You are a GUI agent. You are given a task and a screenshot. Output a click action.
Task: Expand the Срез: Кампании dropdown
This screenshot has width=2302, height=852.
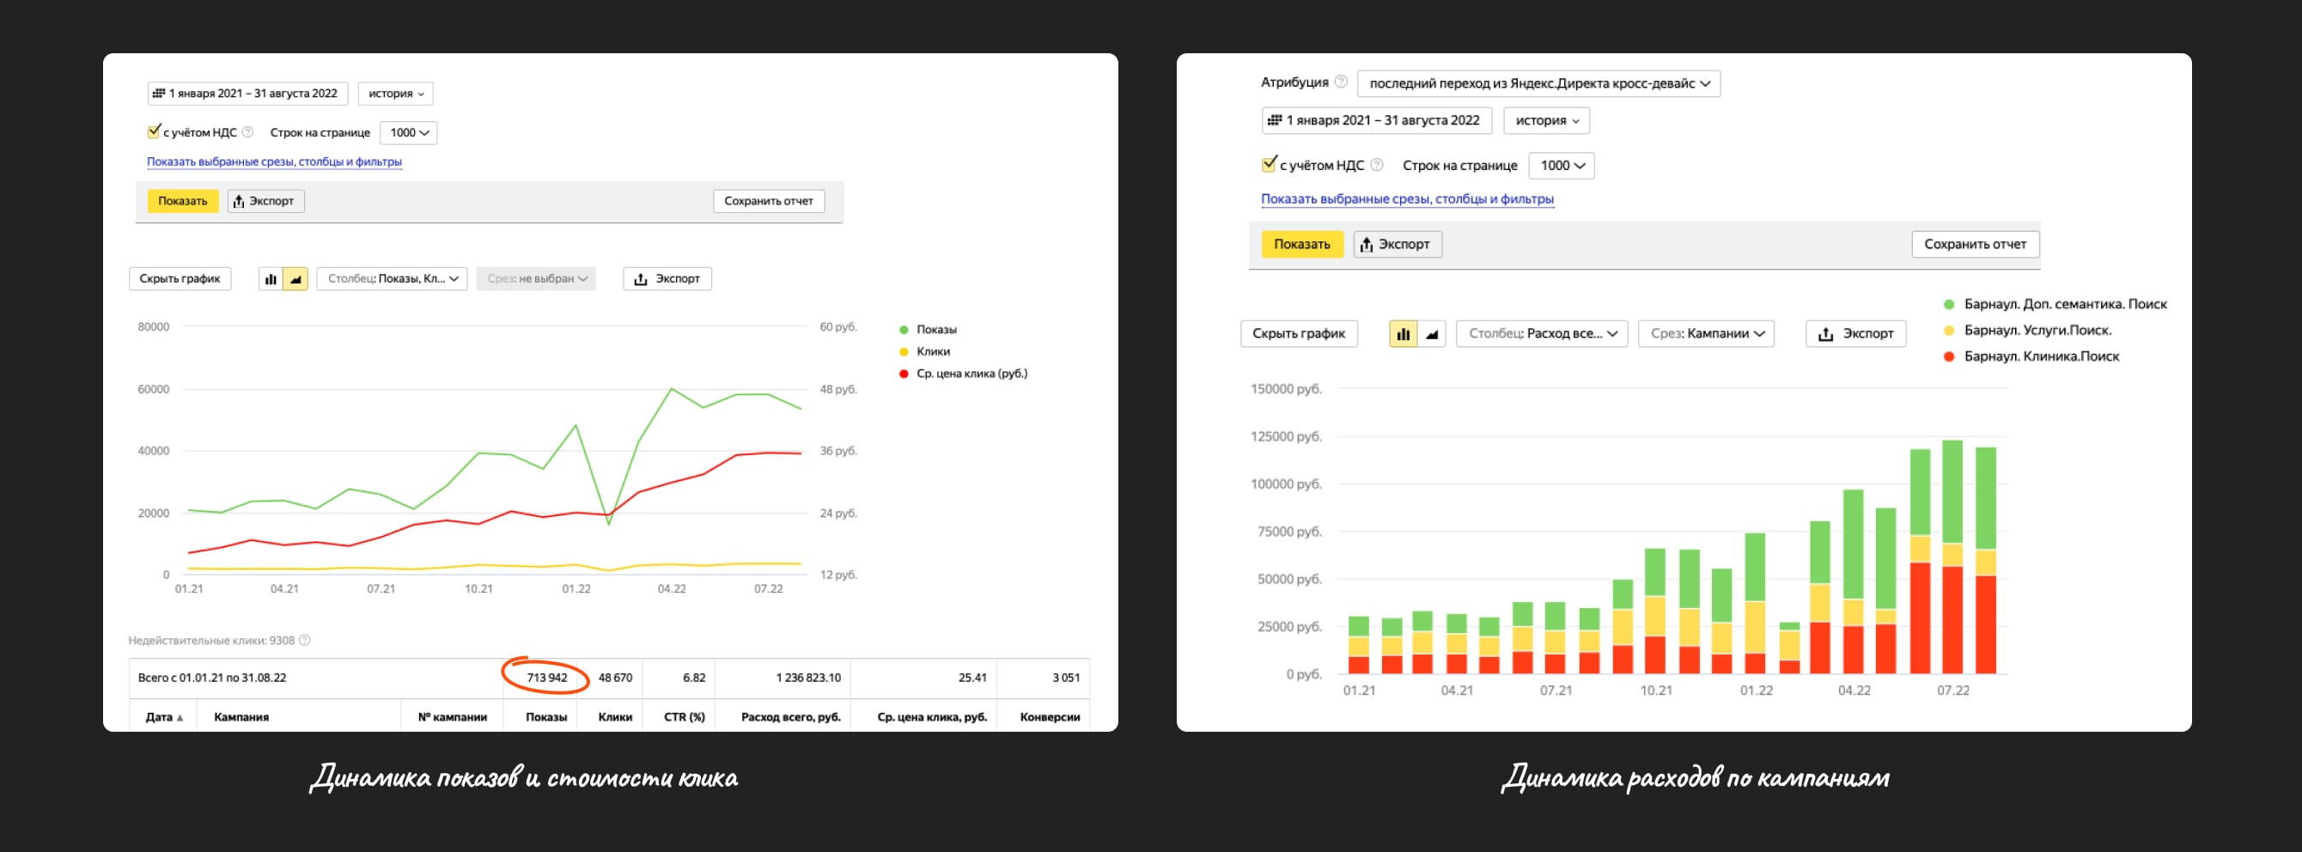(1706, 334)
